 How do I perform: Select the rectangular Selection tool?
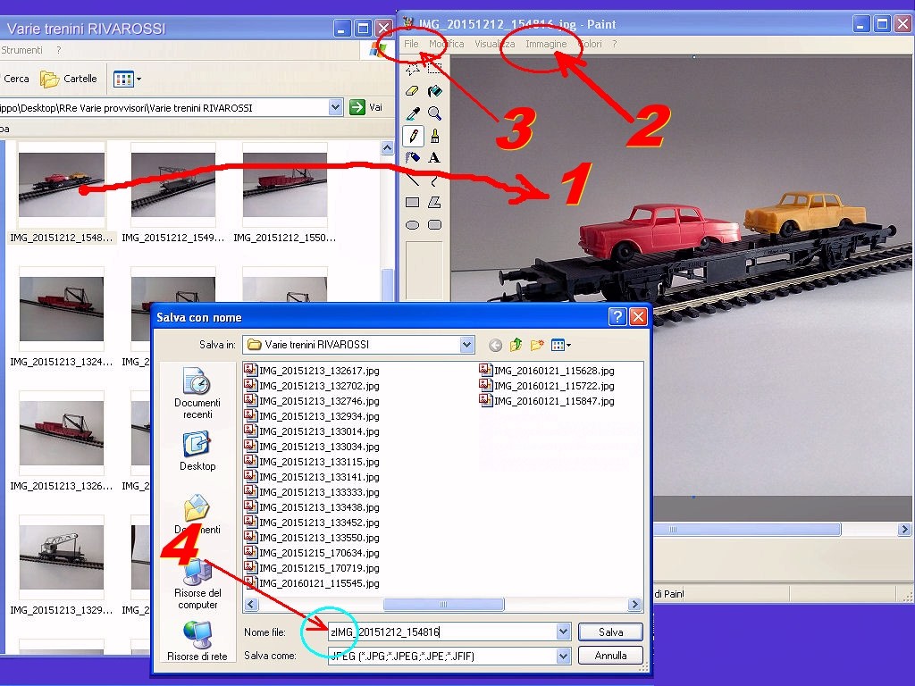pos(435,70)
